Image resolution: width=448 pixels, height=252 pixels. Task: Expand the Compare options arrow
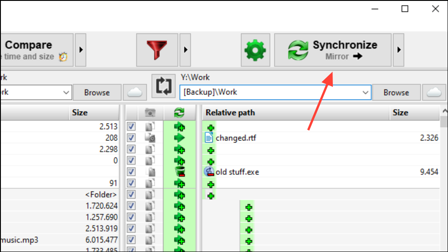tap(80, 50)
